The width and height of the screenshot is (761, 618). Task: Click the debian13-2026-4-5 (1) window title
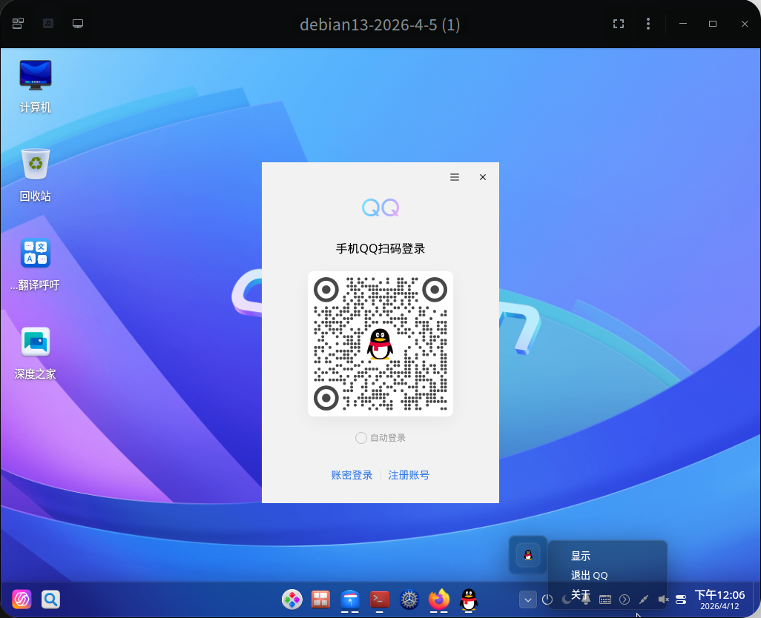point(380,24)
